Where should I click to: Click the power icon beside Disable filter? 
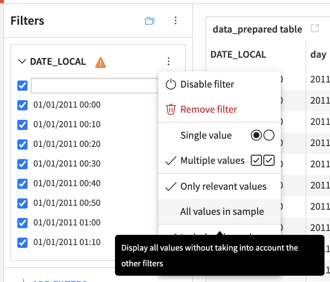tap(171, 84)
